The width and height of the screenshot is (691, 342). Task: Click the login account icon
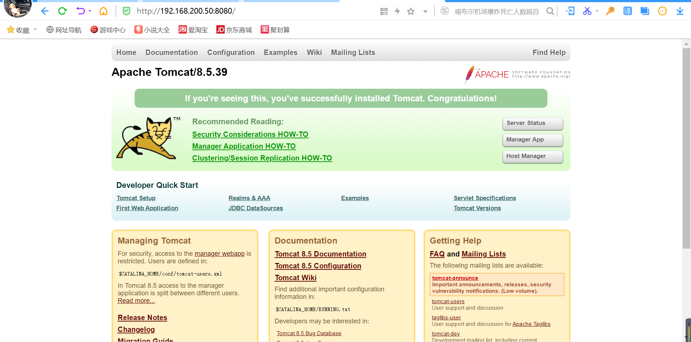click(570, 11)
